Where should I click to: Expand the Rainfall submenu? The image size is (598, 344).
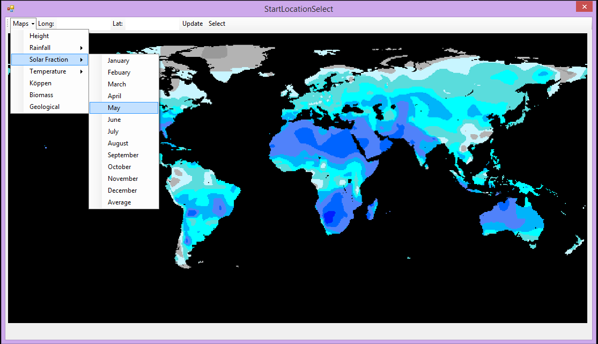coord(49,48)
